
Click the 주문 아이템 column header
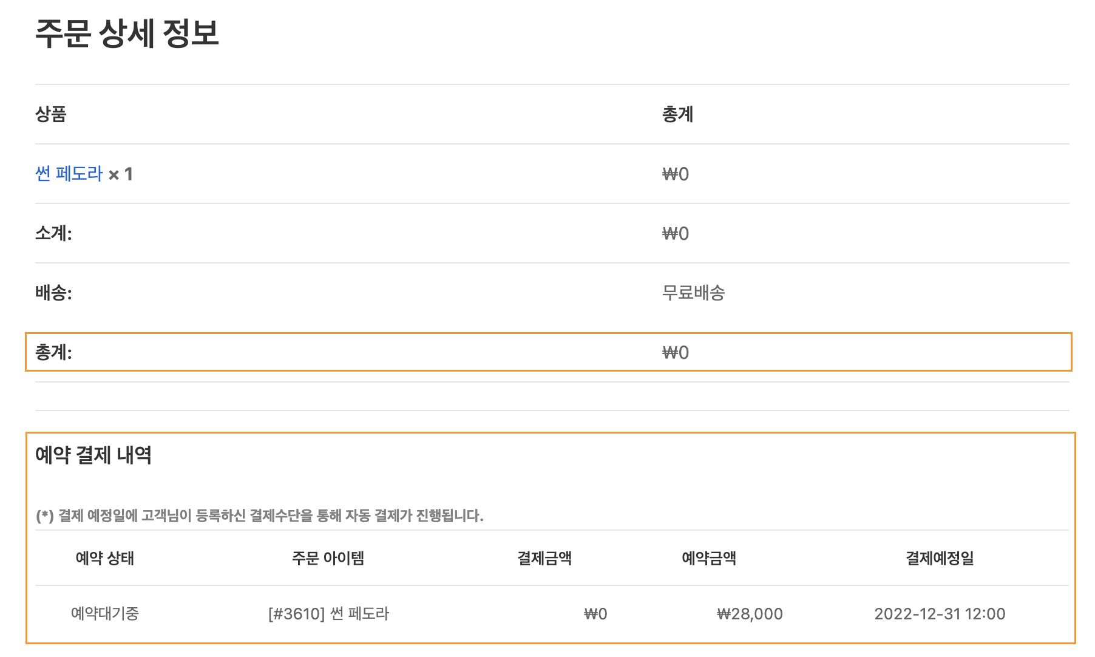coord(328,558)
